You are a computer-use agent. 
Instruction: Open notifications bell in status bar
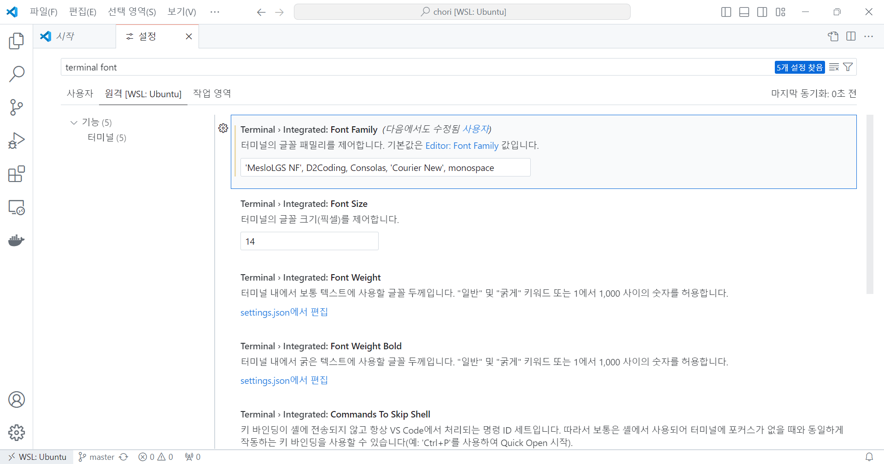point(869,457)
